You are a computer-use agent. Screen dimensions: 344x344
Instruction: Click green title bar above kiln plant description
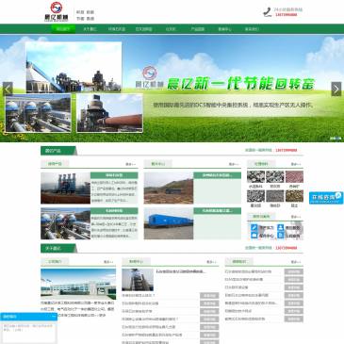pyautogui.click(x=114, y=175)
